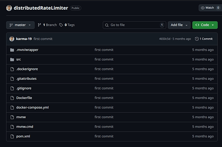Click the history clock icon beside 1 Commit
This screenshot has width=222, height=147.
point(197,39)
